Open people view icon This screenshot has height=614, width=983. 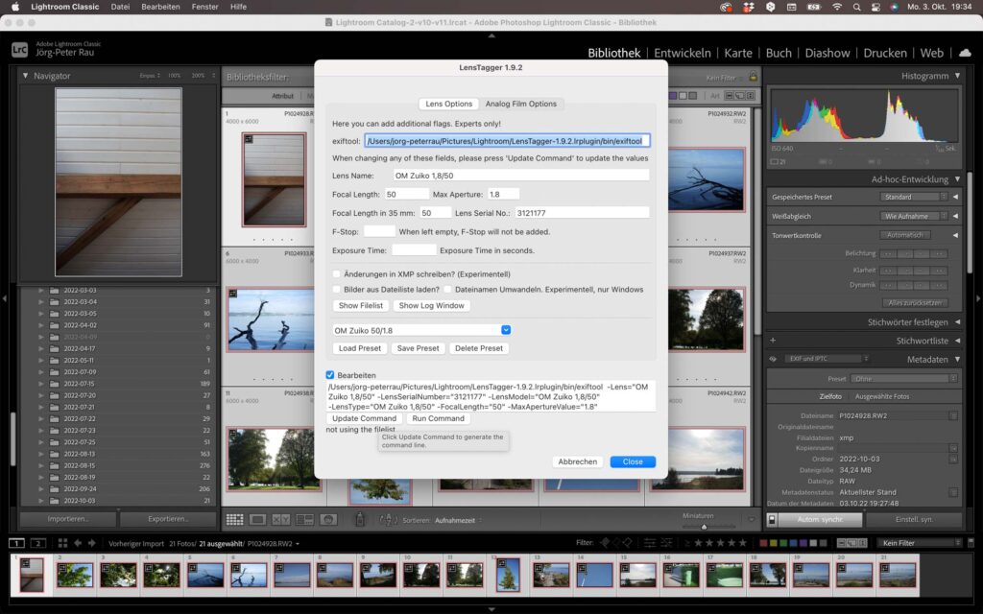tap(328, 520)
